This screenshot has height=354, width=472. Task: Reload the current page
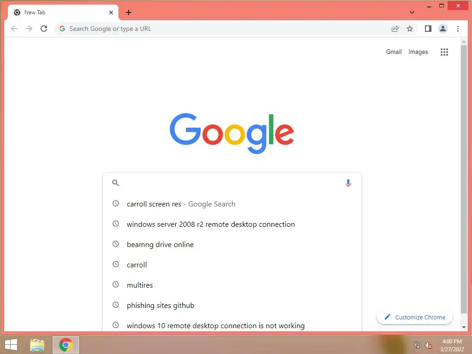click(44, 29)
